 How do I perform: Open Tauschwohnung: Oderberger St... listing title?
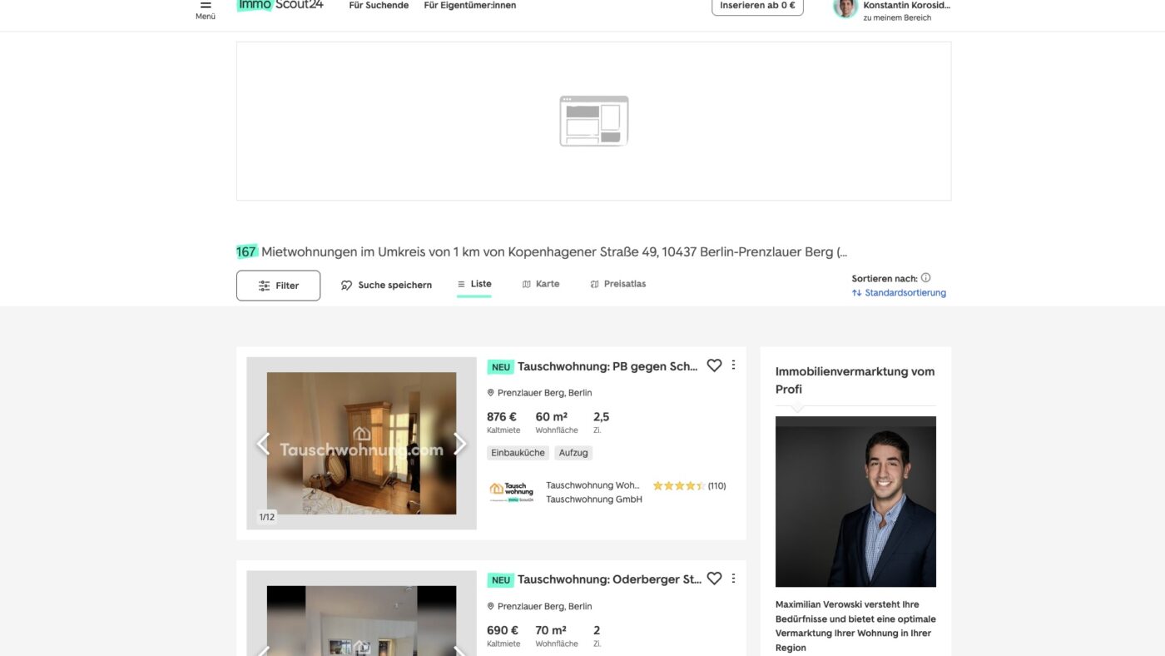(x=609, y=579)
